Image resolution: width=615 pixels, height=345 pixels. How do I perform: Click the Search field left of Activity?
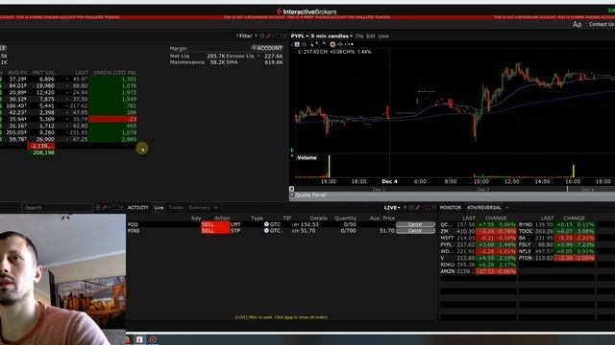pyautogui.click(x=58, y=208)
